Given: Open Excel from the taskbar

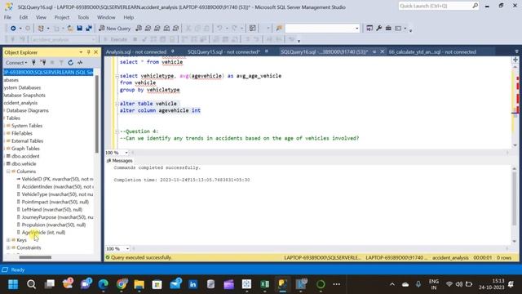Looking at the screenshot, I should 264,284.
